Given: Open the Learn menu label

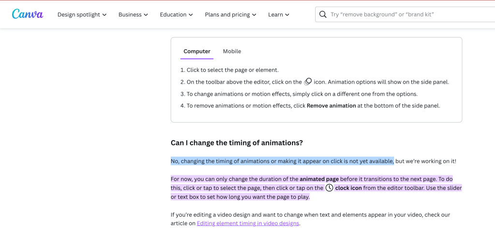Looking at the screenshot, I should click(276, 14).
